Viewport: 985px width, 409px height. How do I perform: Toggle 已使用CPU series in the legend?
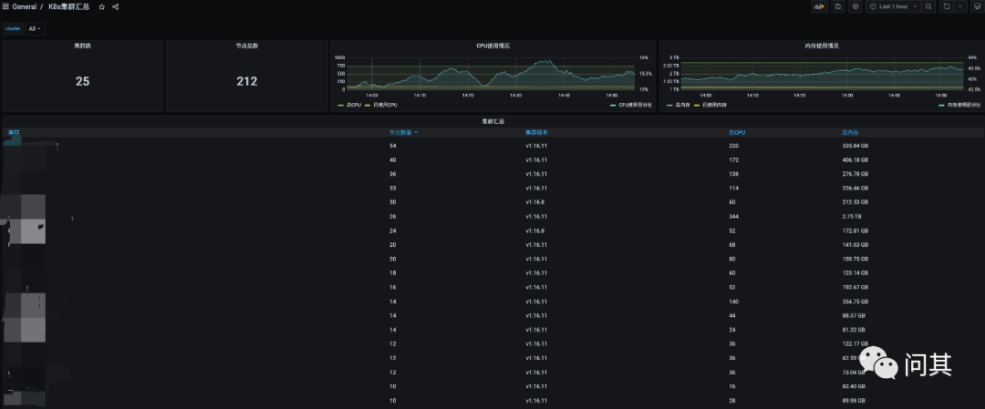tap(385, 105)
